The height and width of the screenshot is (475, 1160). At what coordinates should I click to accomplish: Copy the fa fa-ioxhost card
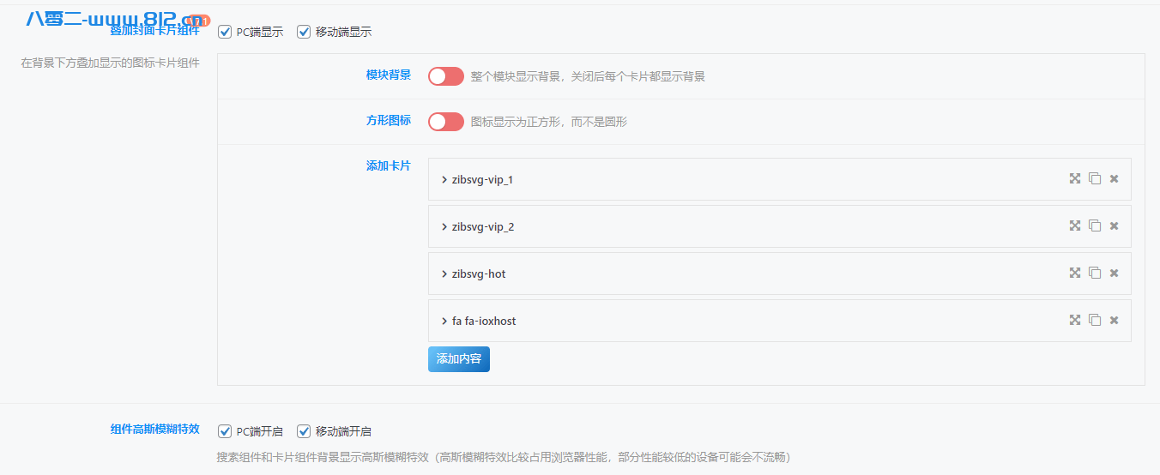(x=1094, y=320)
